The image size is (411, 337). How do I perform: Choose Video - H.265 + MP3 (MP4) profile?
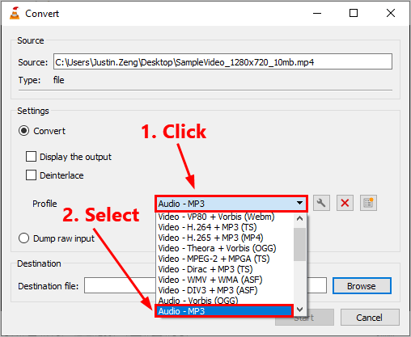point(225,238)
